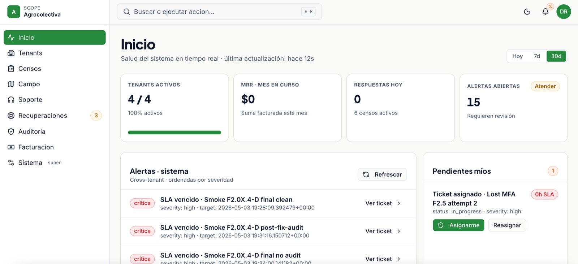578x264 pixels.
Task: Click the Asignarme button
Action: 458,225
